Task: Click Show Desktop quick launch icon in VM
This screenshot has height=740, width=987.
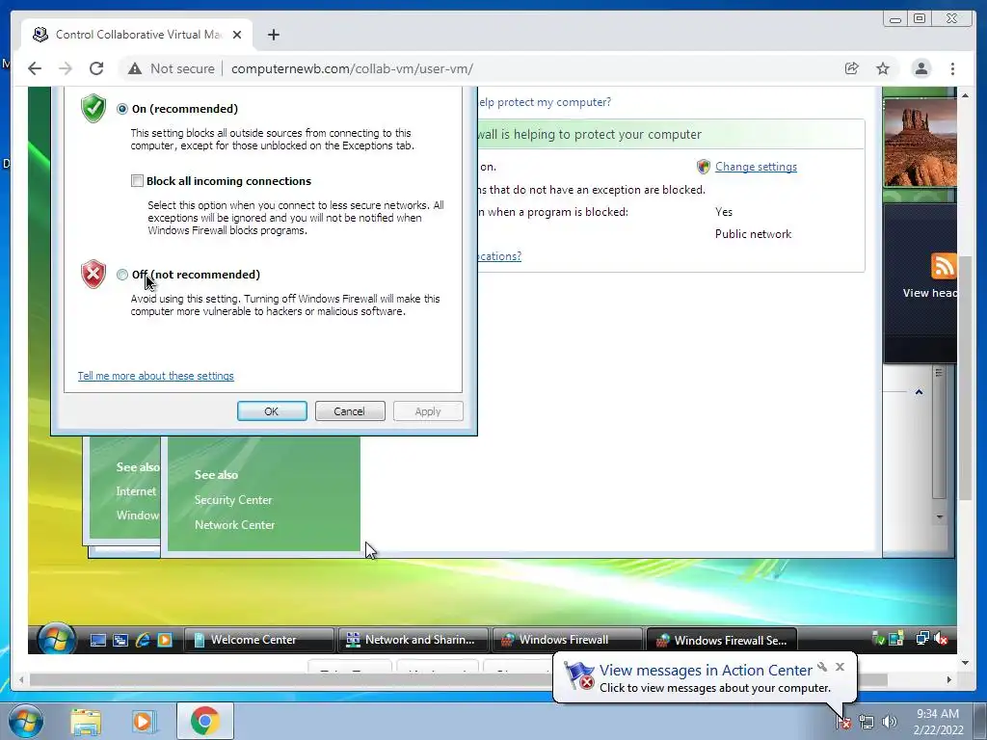Action: (98, 640)
